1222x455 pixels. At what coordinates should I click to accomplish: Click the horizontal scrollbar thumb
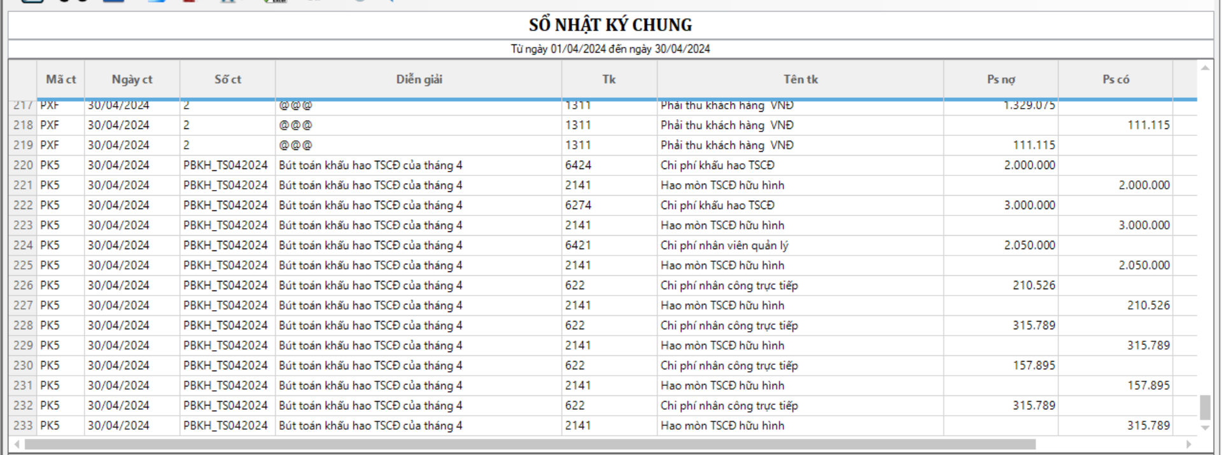530,444
